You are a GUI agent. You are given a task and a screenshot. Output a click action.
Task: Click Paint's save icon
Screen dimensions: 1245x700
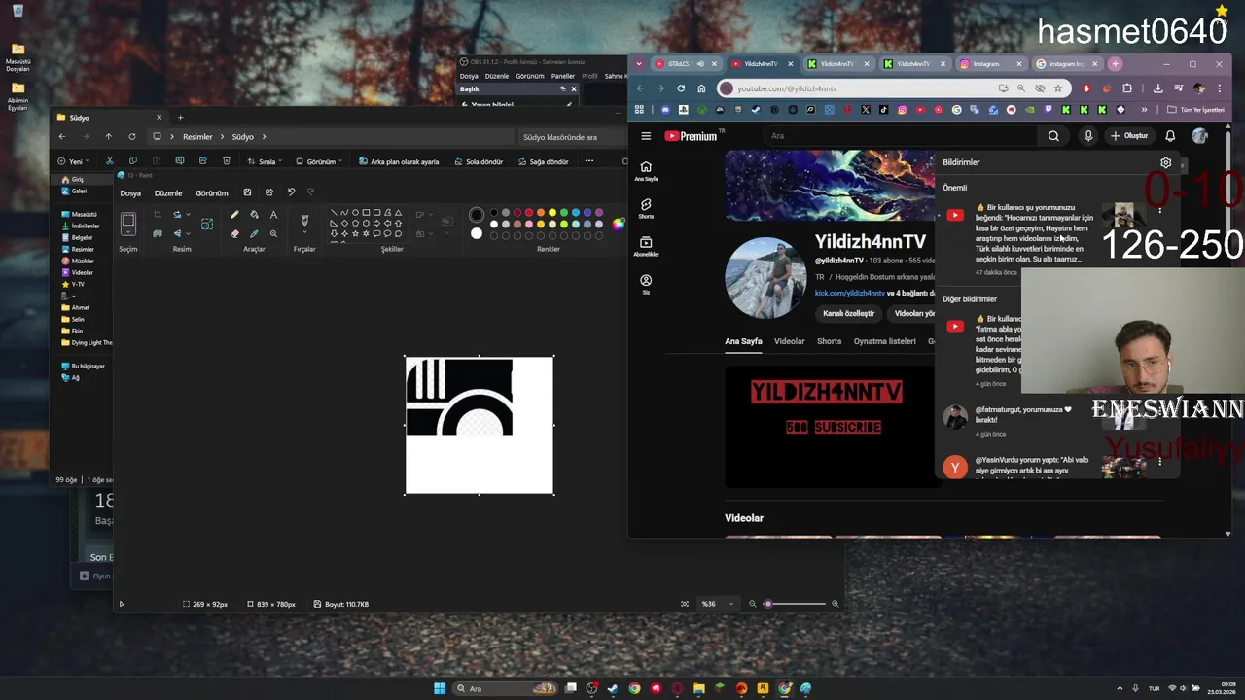click(x=247, y=192)
